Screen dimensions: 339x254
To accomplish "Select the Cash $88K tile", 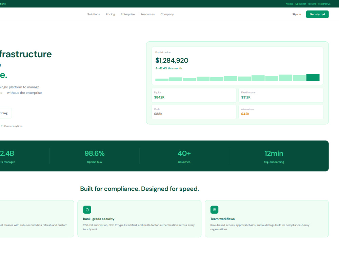I will point(194,112).
